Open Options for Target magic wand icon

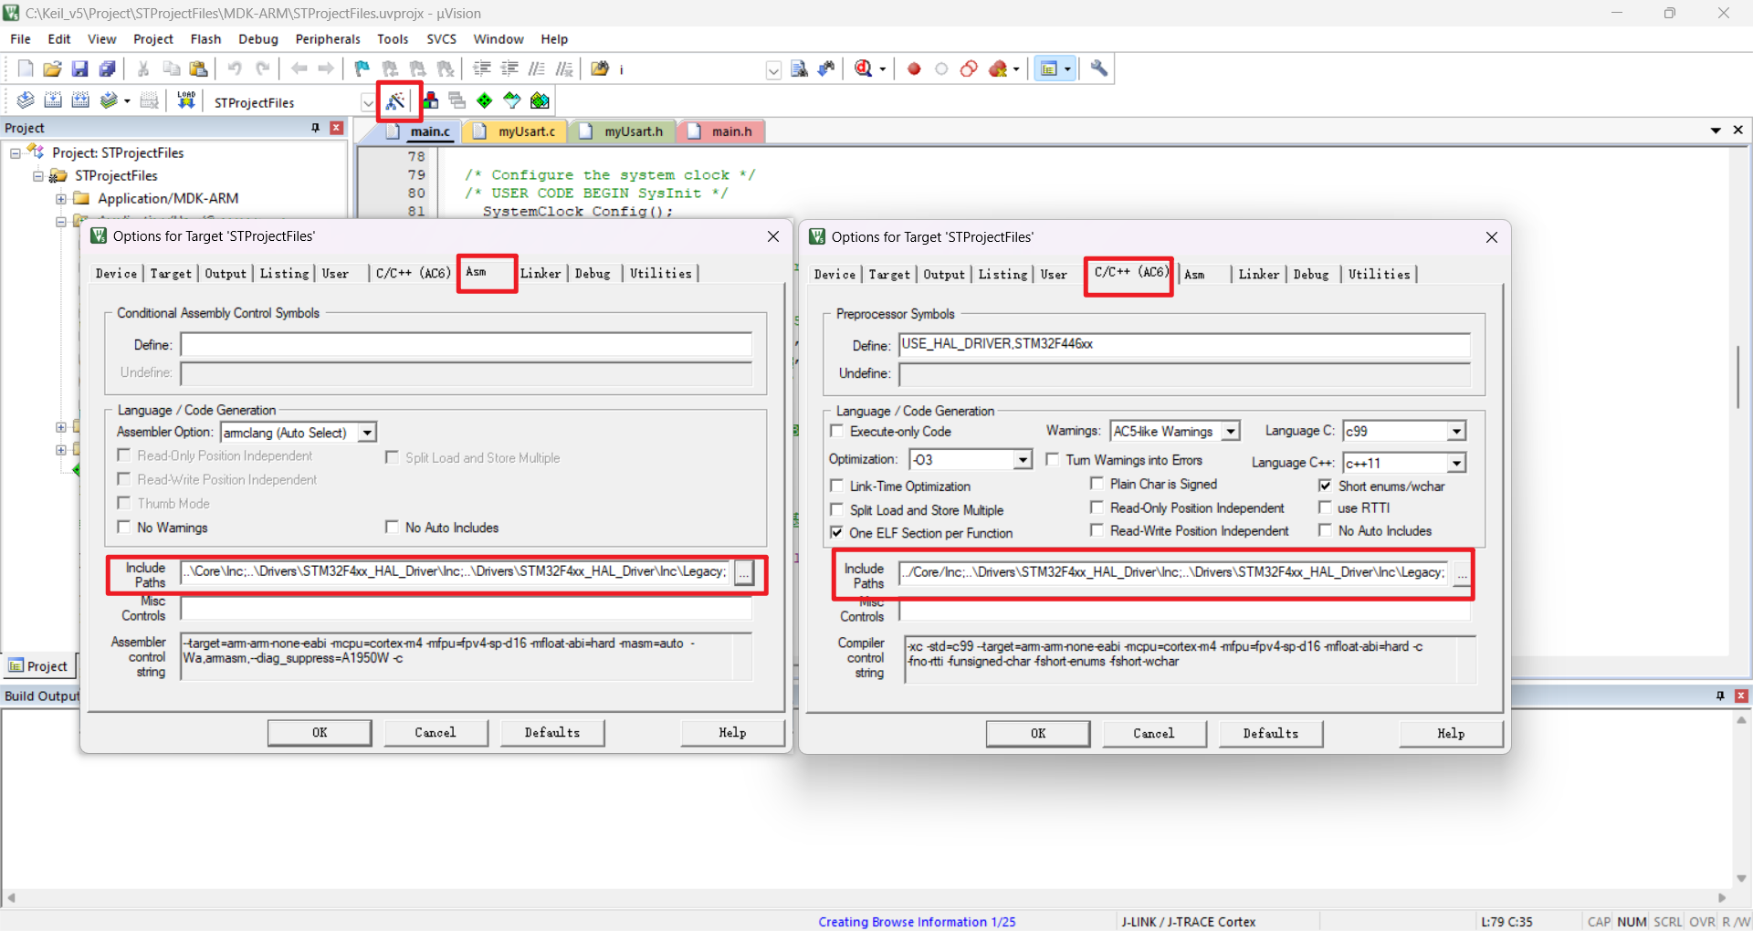(395, 100)
